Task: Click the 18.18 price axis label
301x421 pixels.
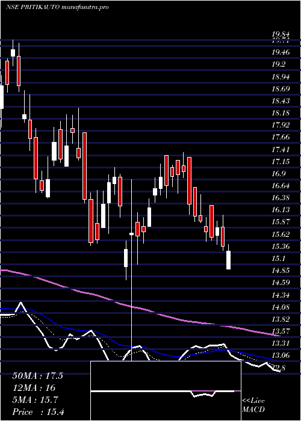Action: 281,113
